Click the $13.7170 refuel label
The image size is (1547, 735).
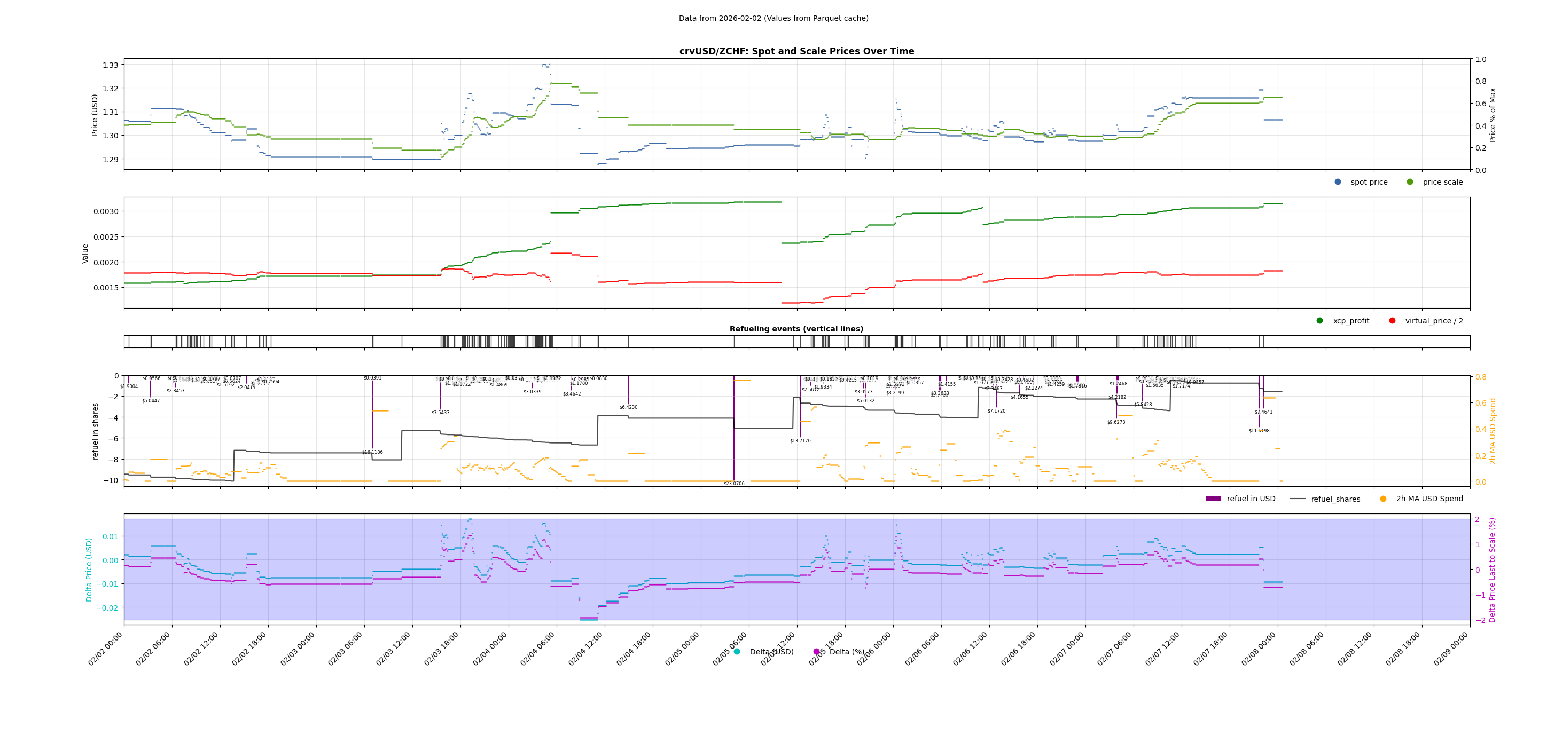pos(800,440)
